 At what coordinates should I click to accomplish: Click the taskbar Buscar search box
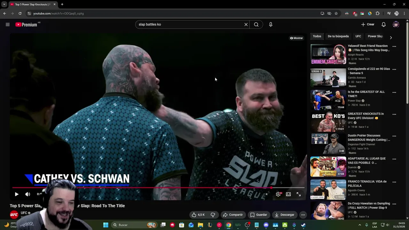click(134, 225)
